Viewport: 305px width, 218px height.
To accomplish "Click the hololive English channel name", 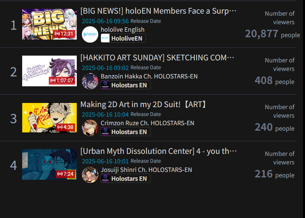I will [x=122, y=30].
